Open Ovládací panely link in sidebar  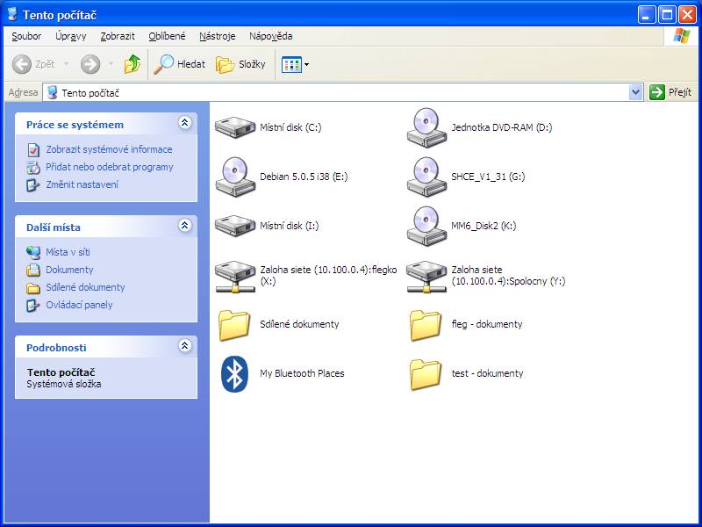click(x=79, y=305)
